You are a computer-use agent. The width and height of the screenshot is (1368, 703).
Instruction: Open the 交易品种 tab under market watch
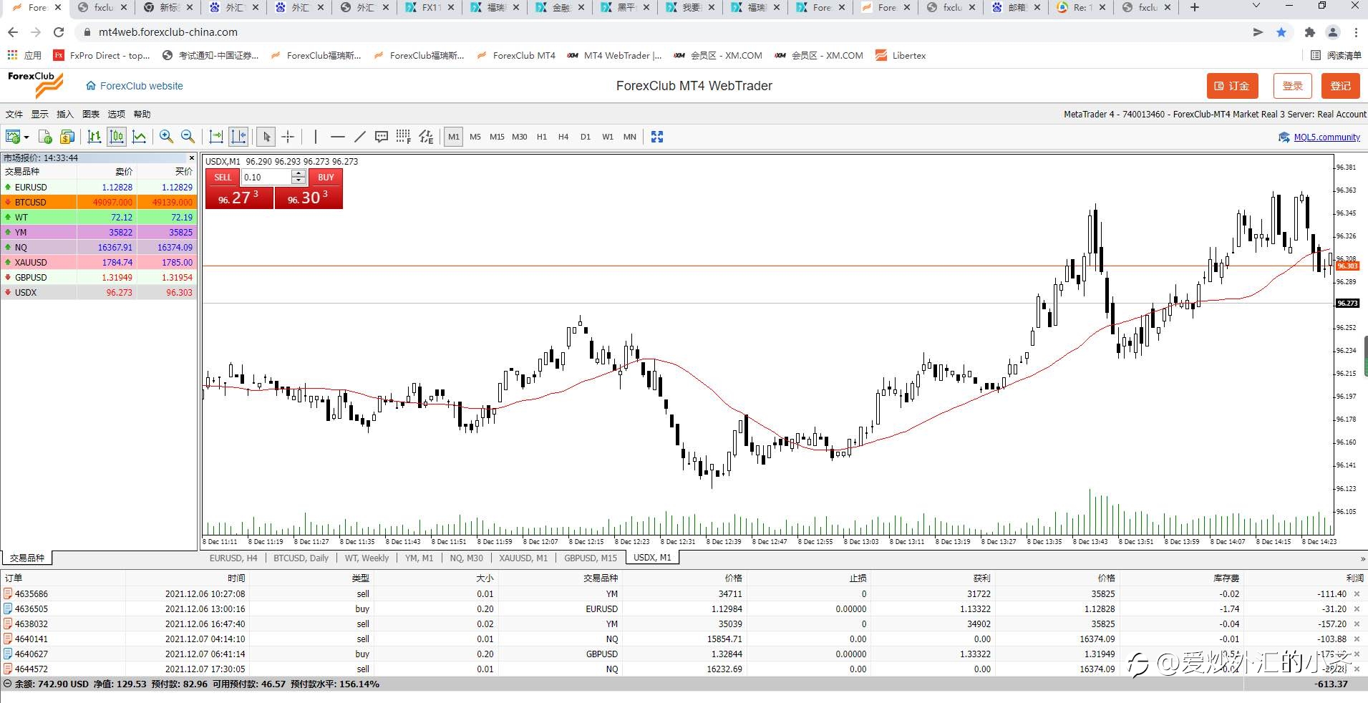click(27, 558)
